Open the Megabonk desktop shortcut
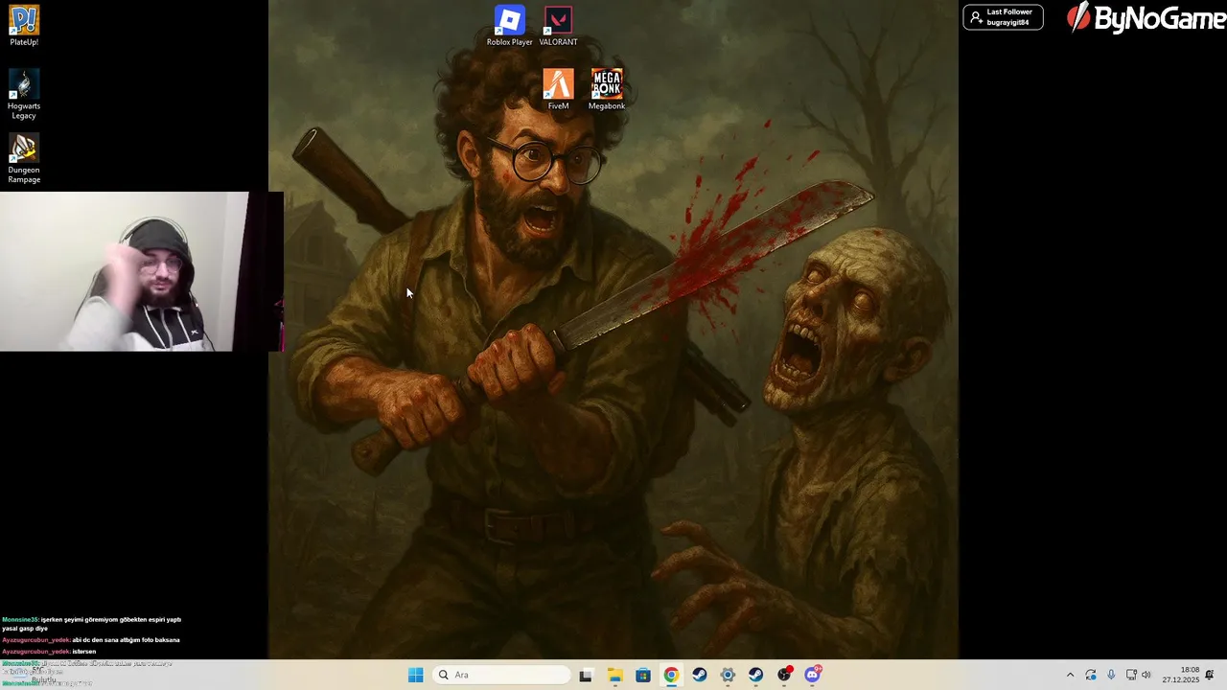The image size is (1227, 690). 607,90
